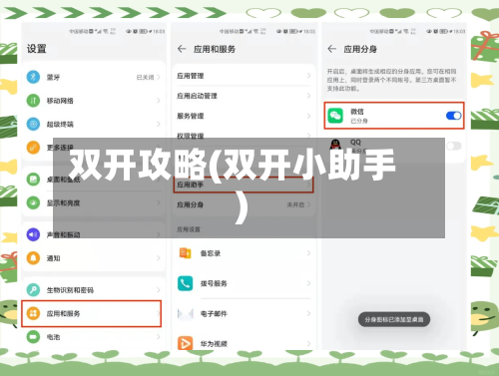Tap the orange 更多连接 link icon
The image size is (499, 376).
[33, 148]
